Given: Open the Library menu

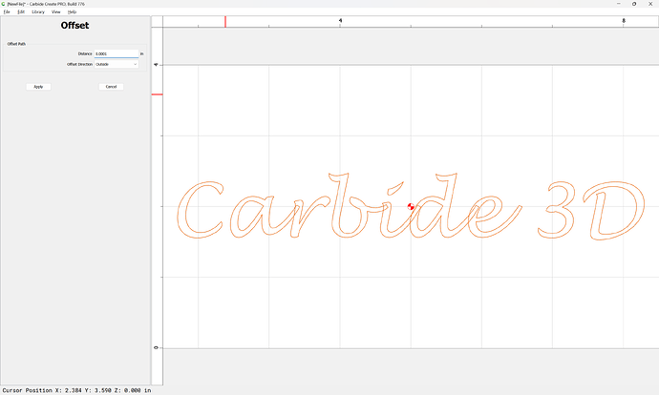Looking at the screenshot, I should click(x=38, y=11).
